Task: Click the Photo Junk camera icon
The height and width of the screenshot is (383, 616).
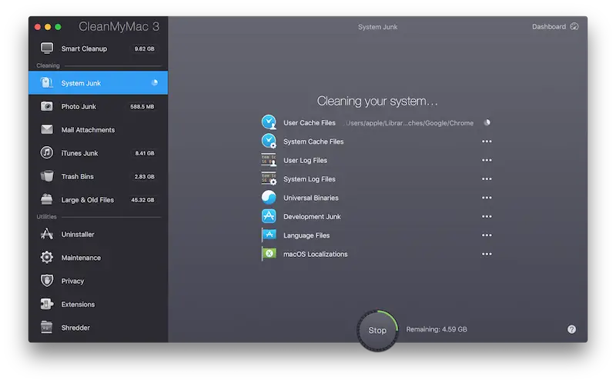Action: pyautogui.click(x=47, y=106)
